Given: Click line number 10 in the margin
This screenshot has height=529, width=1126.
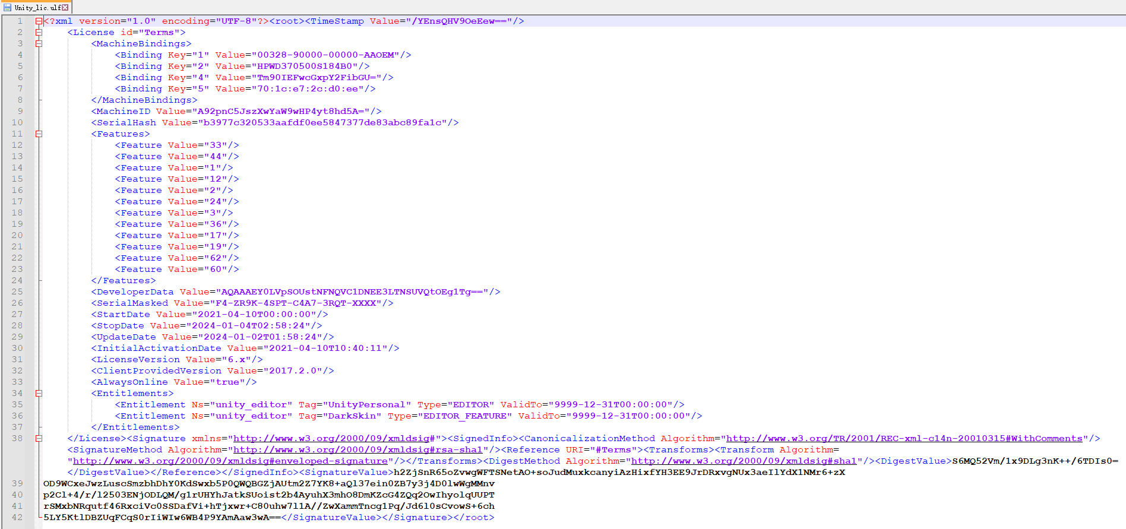Looking at the screenshot, I should click(x=17, y=122).
